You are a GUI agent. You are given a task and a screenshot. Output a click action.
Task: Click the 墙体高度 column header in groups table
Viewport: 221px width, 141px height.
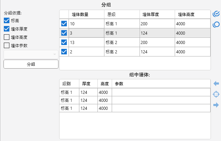[192, 15]
